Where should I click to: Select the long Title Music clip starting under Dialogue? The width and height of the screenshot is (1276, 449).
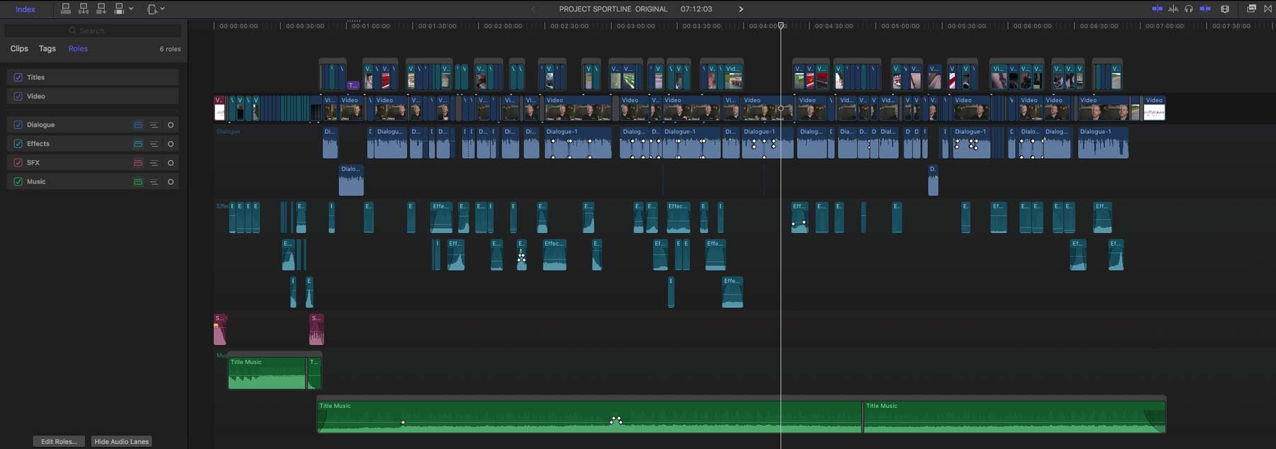(589, 416)
